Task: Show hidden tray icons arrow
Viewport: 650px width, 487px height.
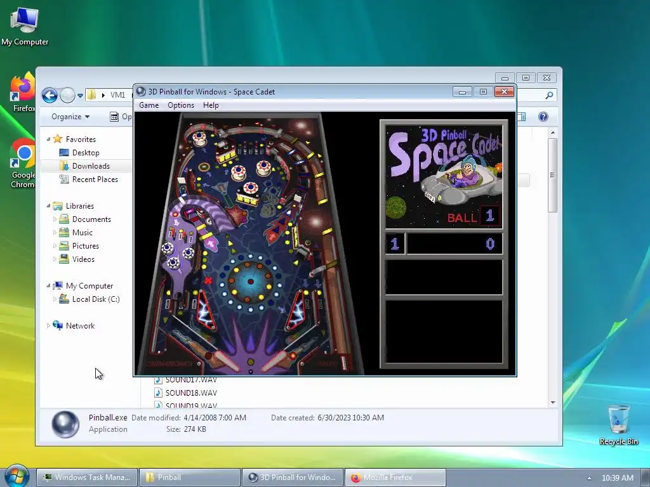Action: [x=589, y=478]
